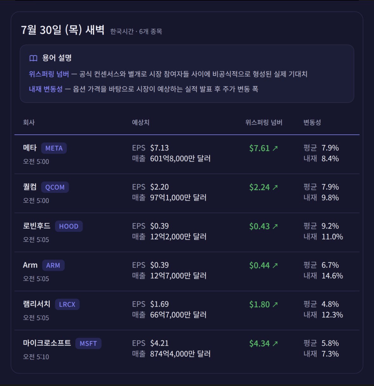Click the up arrow next to $7.61
Viewport: 374px width, 386px height.
pos(275,148)
